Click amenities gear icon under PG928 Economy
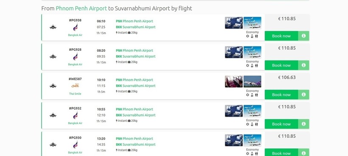The image size is (348, 156). click(x=248, y=66)
